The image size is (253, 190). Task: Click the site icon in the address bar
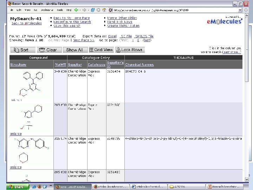pos(111,10)
